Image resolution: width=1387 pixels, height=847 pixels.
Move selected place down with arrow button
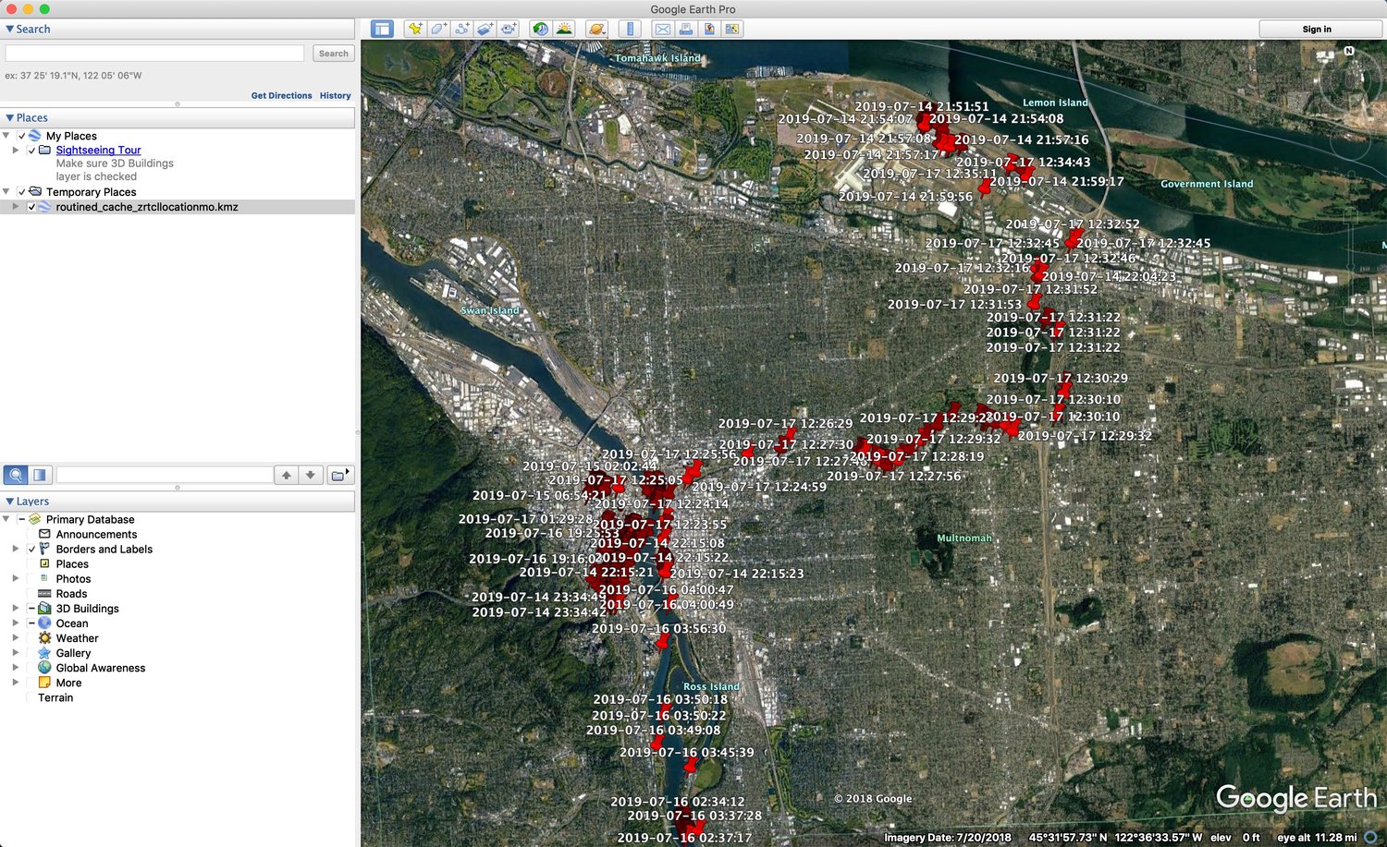pos(311,475)
